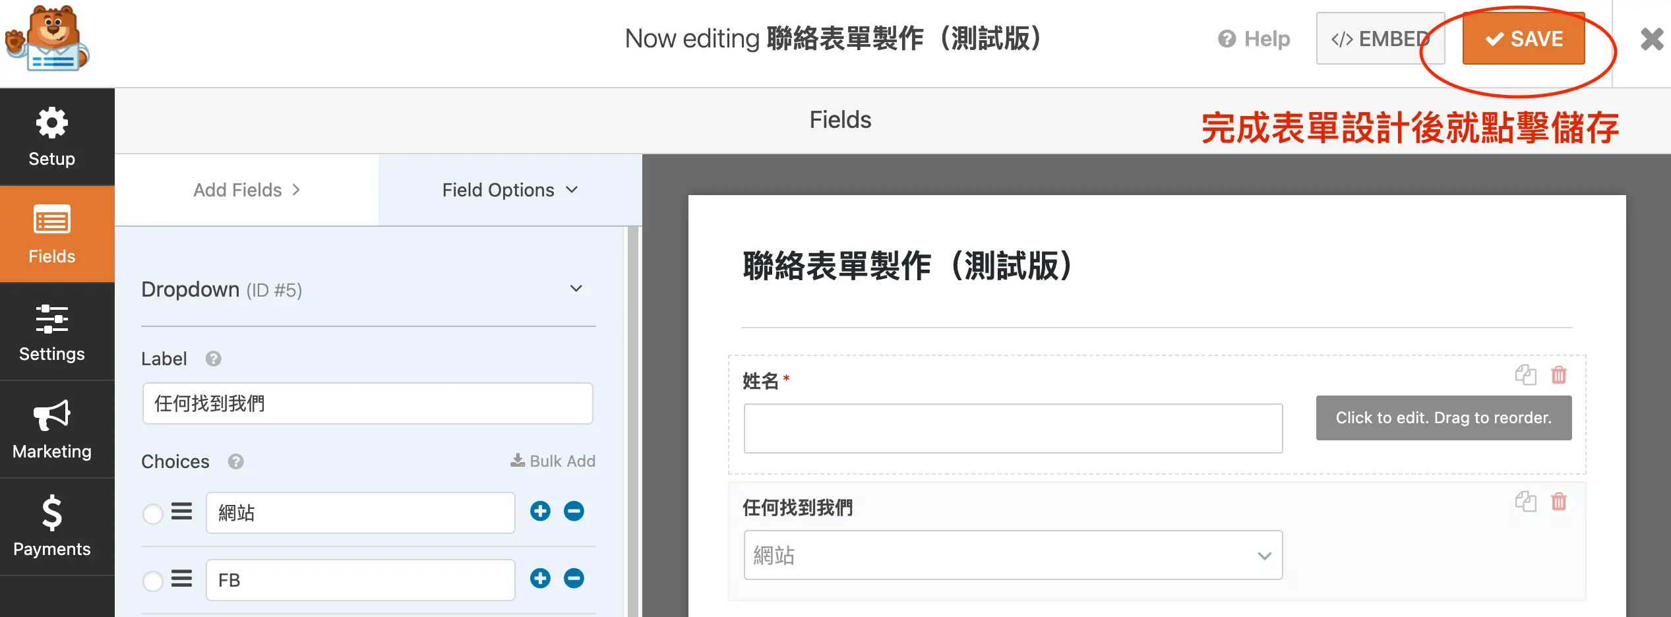This screenshot has width=1671, height=617.
Task: Save the form with SAVE button
Action: [x=1523, y=39]
